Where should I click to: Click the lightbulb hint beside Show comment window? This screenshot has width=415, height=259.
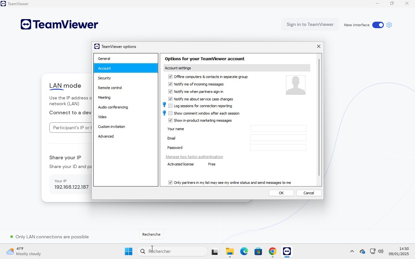[164, 113]
